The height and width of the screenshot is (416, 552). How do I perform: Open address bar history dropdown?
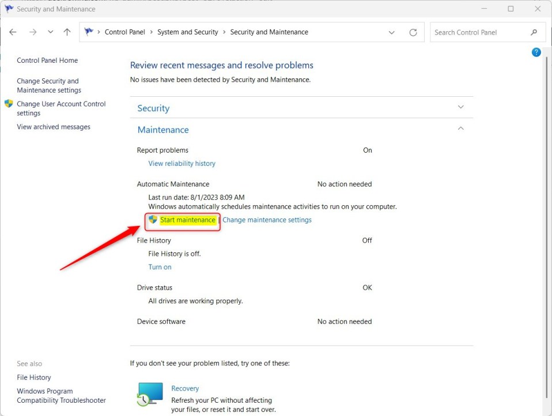coord(391,32)
